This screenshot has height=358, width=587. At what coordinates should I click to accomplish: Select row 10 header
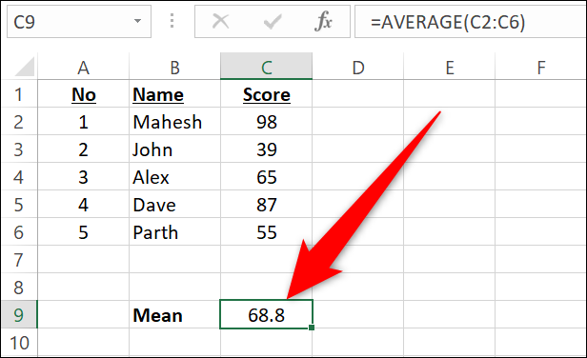[19, 343]
